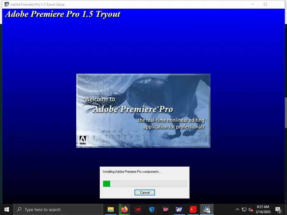287x215 pixels.
Task: Show hidden system tray icons
Action: (237, 209)
